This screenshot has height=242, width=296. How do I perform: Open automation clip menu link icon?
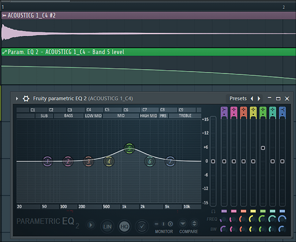(x=5, y=52)
